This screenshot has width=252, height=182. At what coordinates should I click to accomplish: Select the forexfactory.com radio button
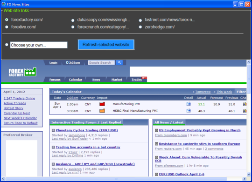7,20
